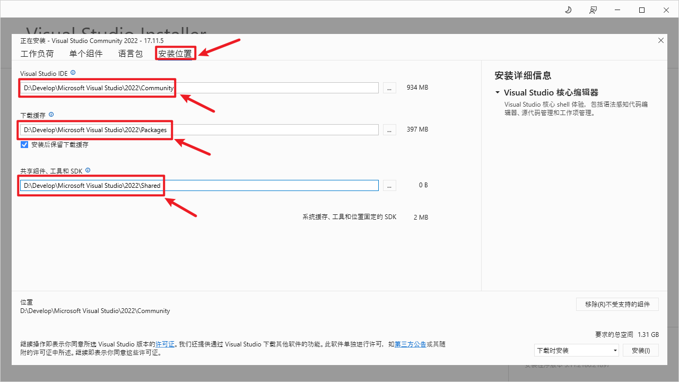The width and height of the screenshot is (679, 382).
Task: Click the info icon beside 下载缓存
Action: click(51, 115)
